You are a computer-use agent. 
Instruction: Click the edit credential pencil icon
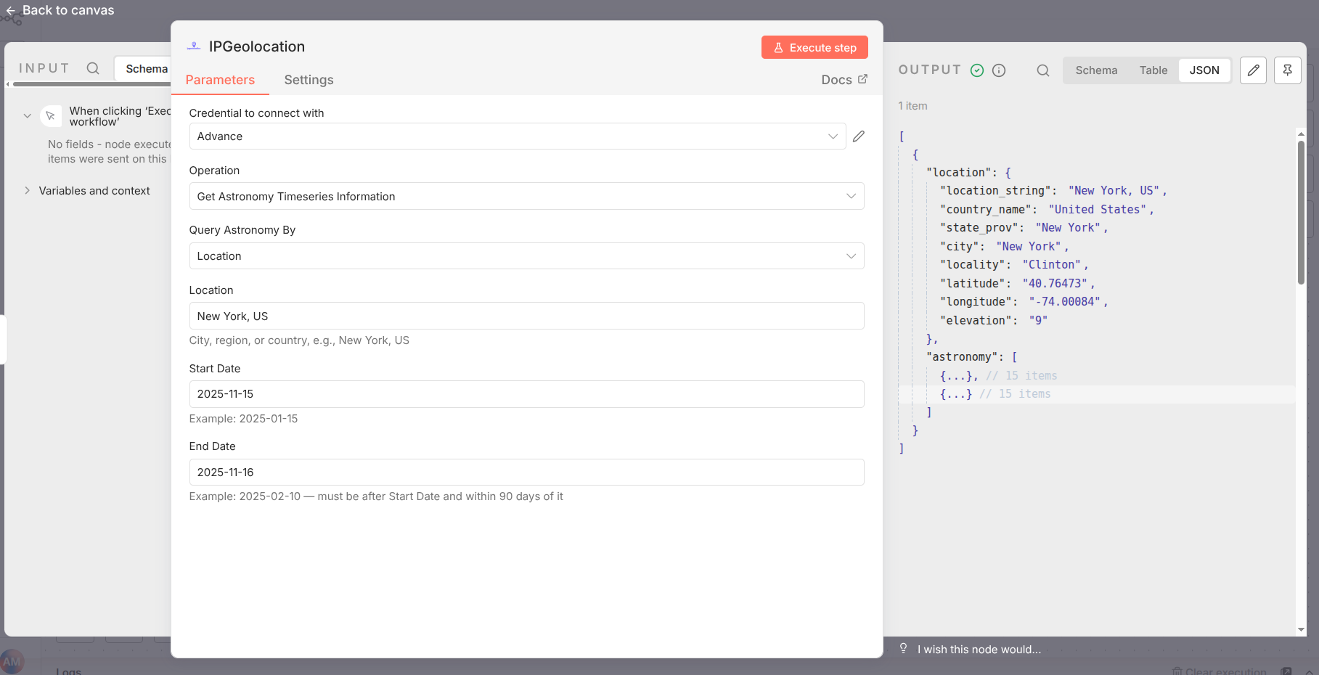[x=858, y=136]
